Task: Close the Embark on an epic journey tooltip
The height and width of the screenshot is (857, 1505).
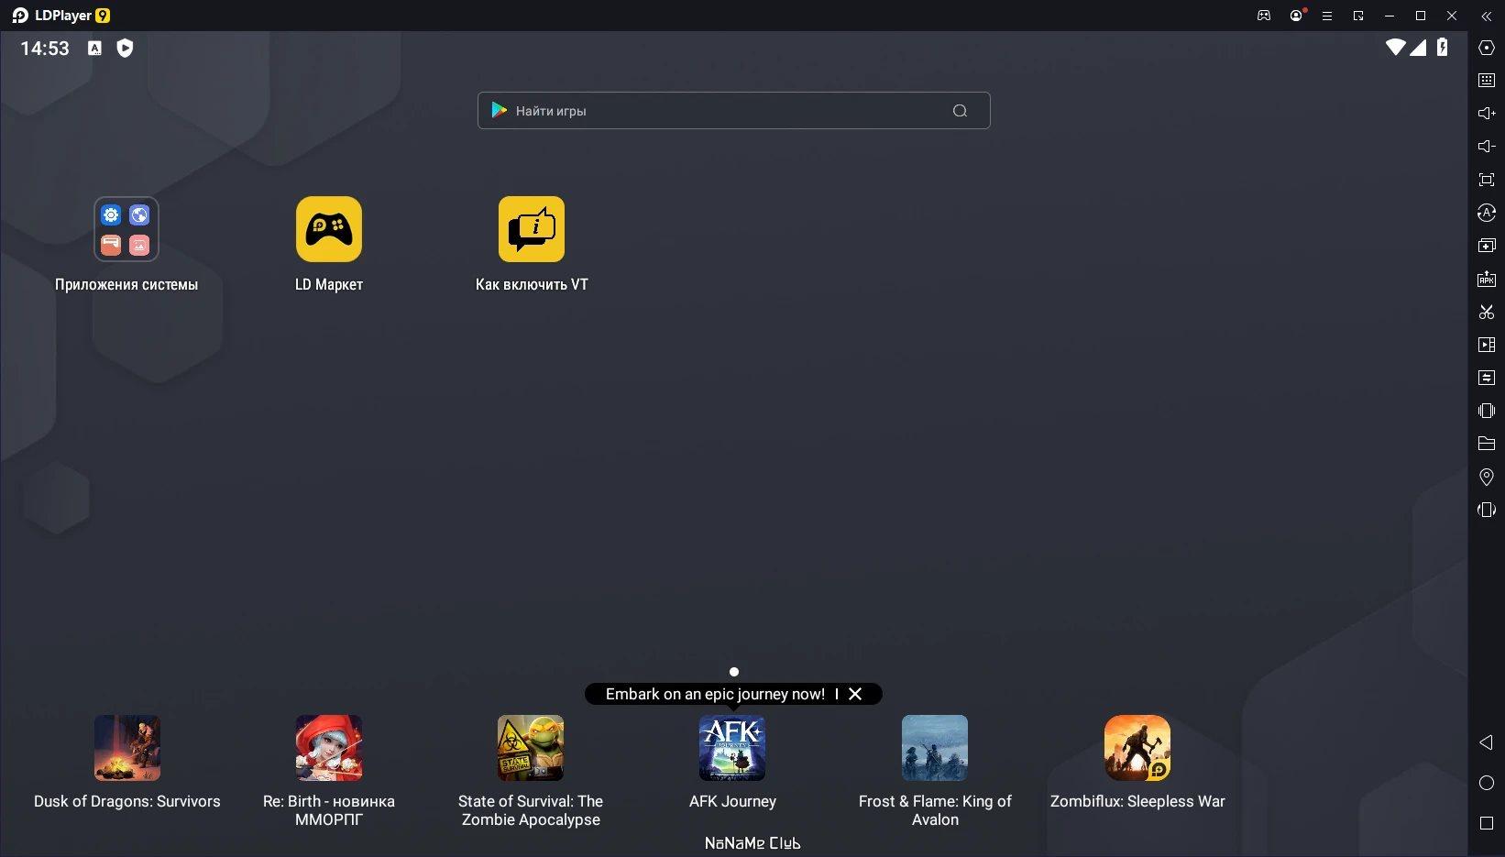Action: pyautogui.click(x=855, y=694)
